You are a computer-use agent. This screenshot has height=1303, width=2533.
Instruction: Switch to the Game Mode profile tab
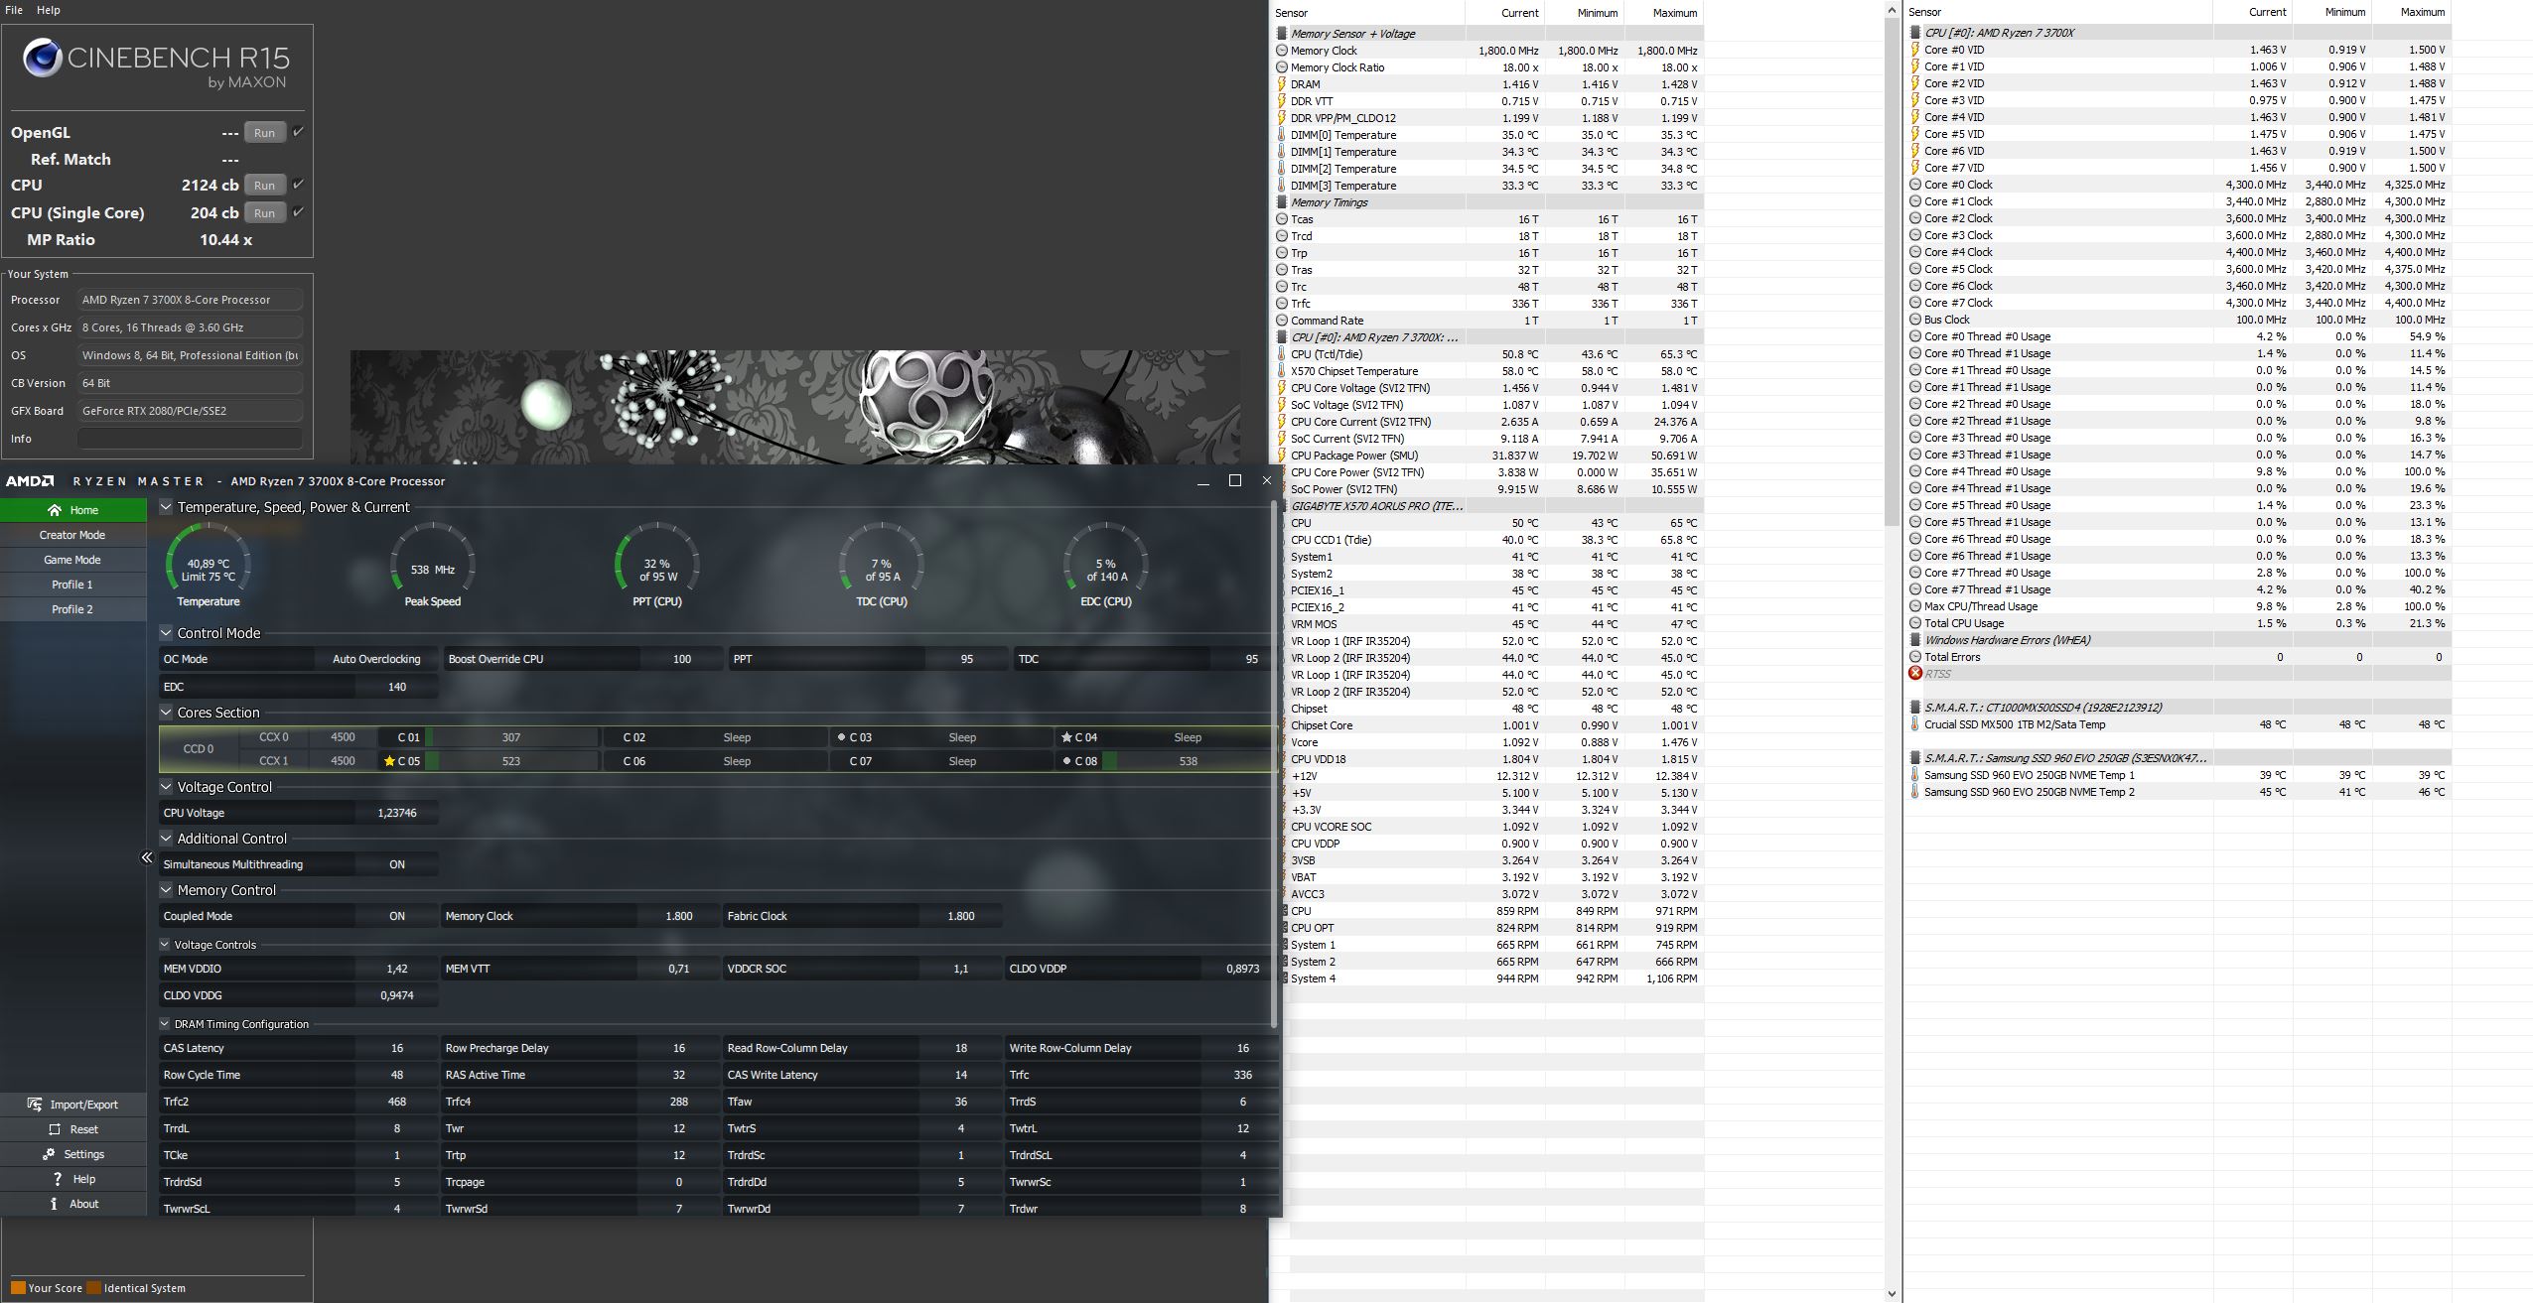(x=71, y=560)
